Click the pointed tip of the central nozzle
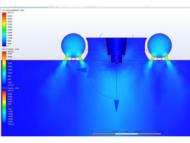 (x=116, y=63)
